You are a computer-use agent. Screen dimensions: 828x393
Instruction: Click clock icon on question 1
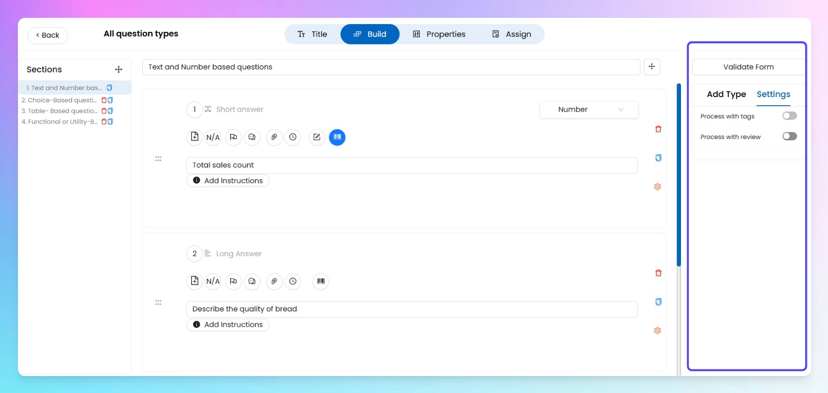pos(293,137)
